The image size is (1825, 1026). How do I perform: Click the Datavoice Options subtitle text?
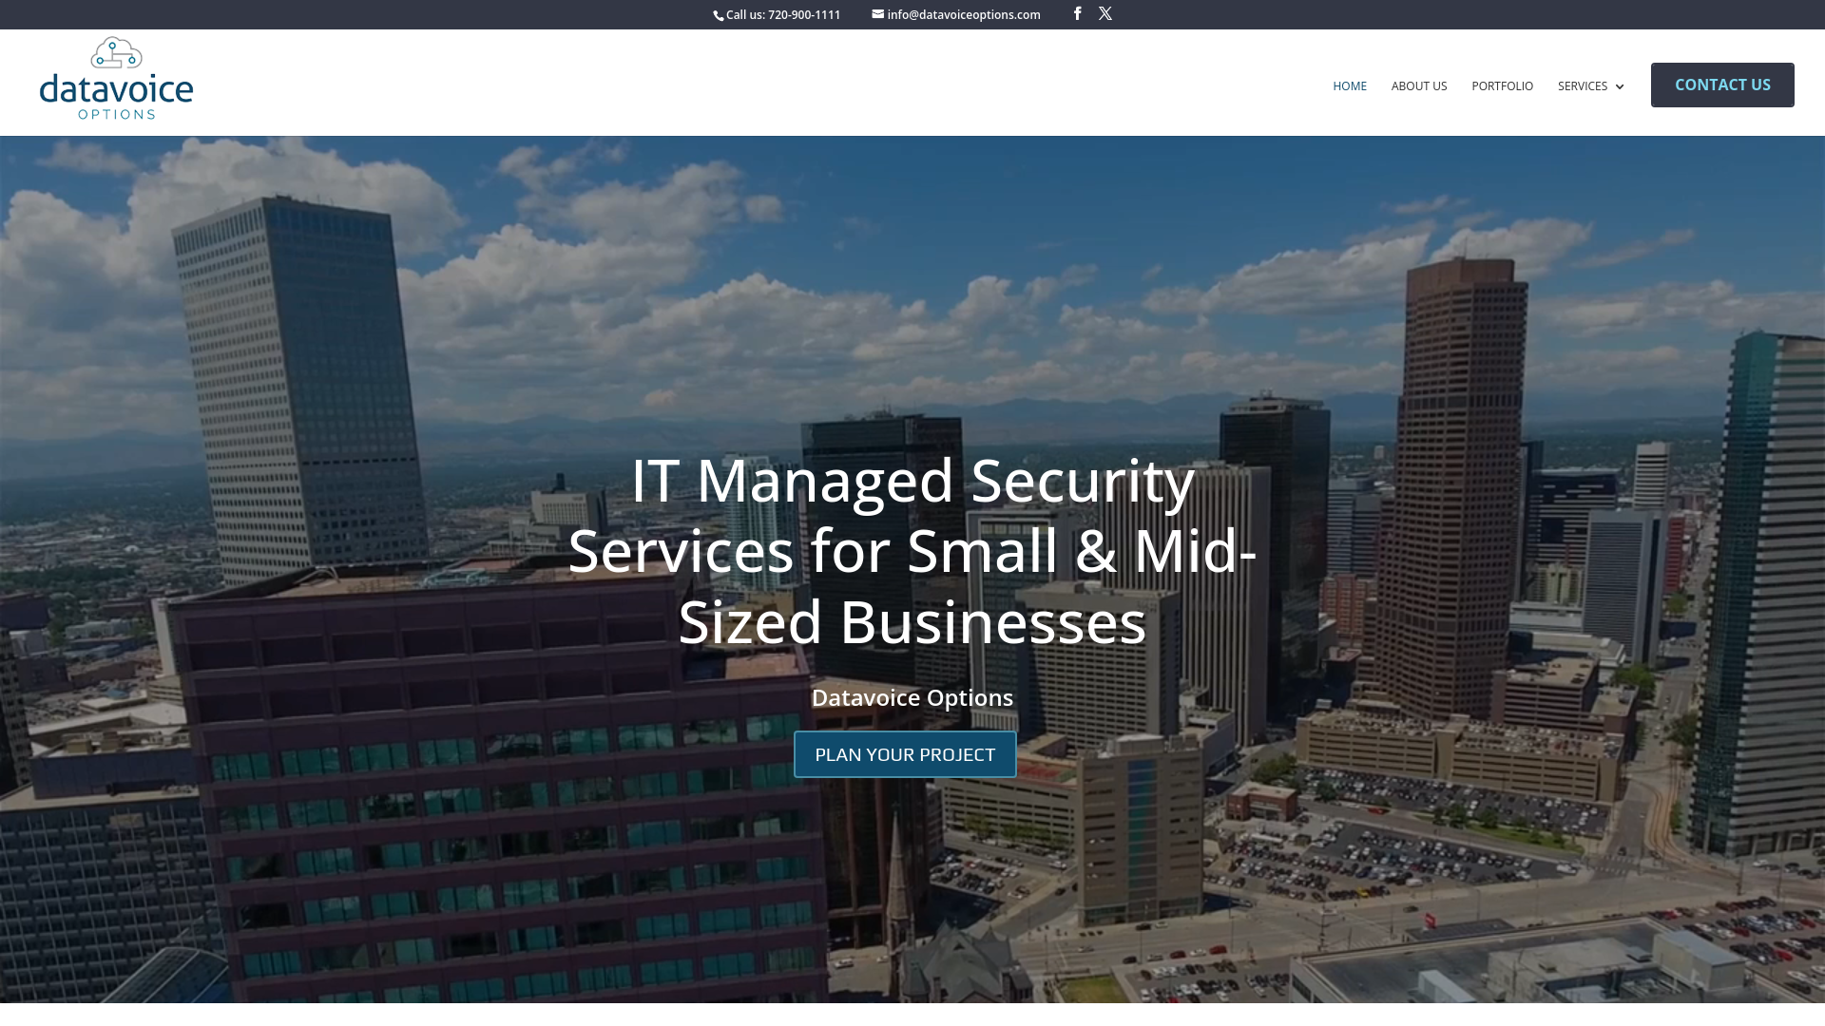tap(912, 697)
